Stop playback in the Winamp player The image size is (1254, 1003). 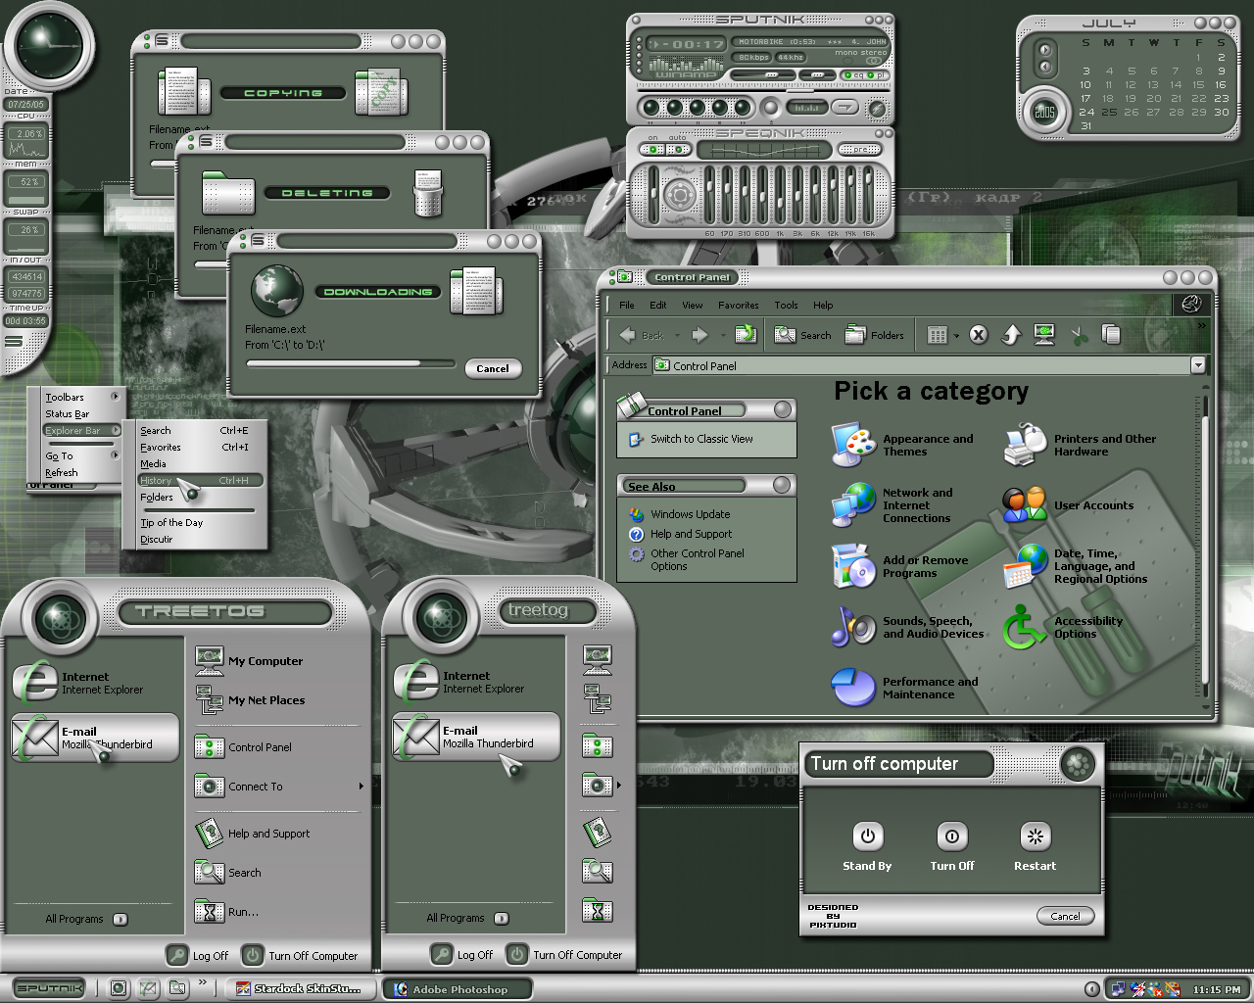pos(720,108)
